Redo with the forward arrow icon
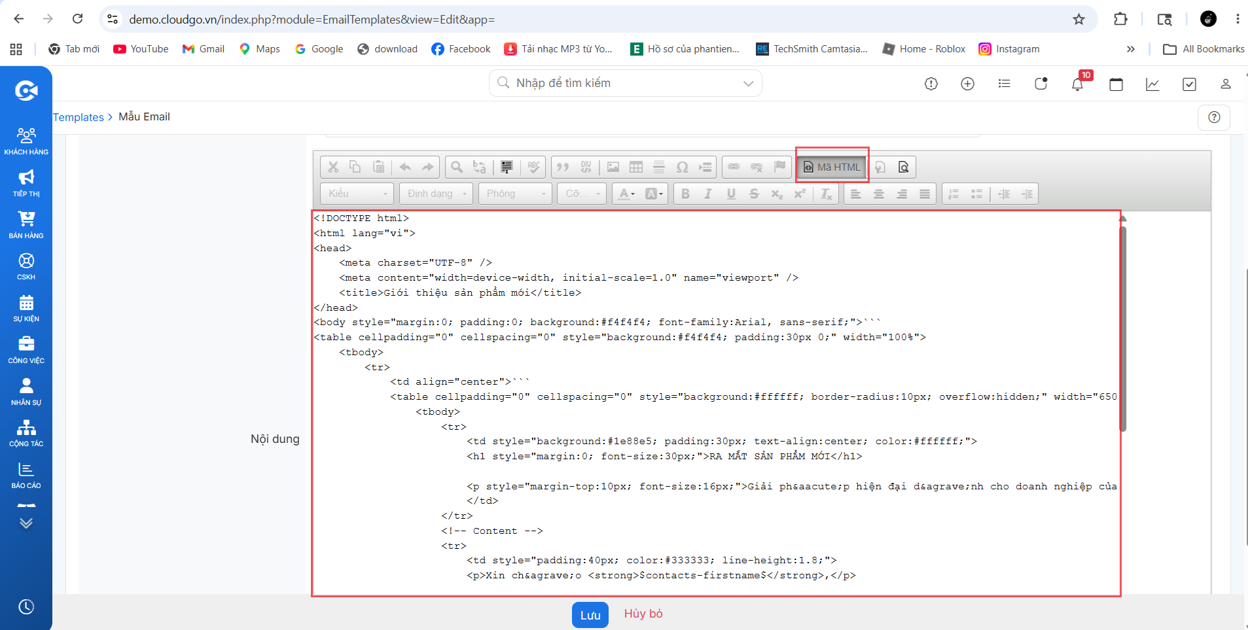This screenshot has height=630, width=1248. (x=427, y=167)
